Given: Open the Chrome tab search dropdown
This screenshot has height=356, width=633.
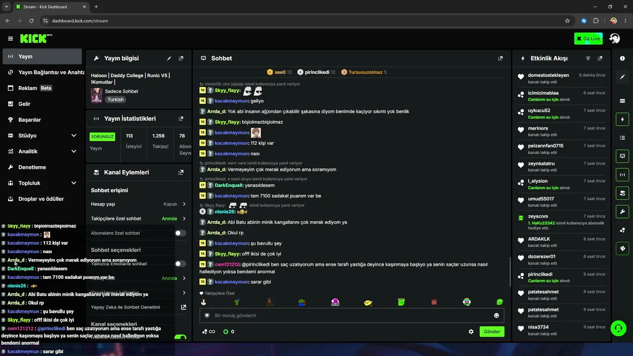Looking at the screenshot, I should (6, 6).
